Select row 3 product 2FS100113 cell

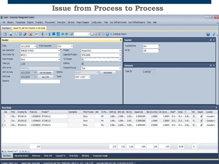[54, 125]
